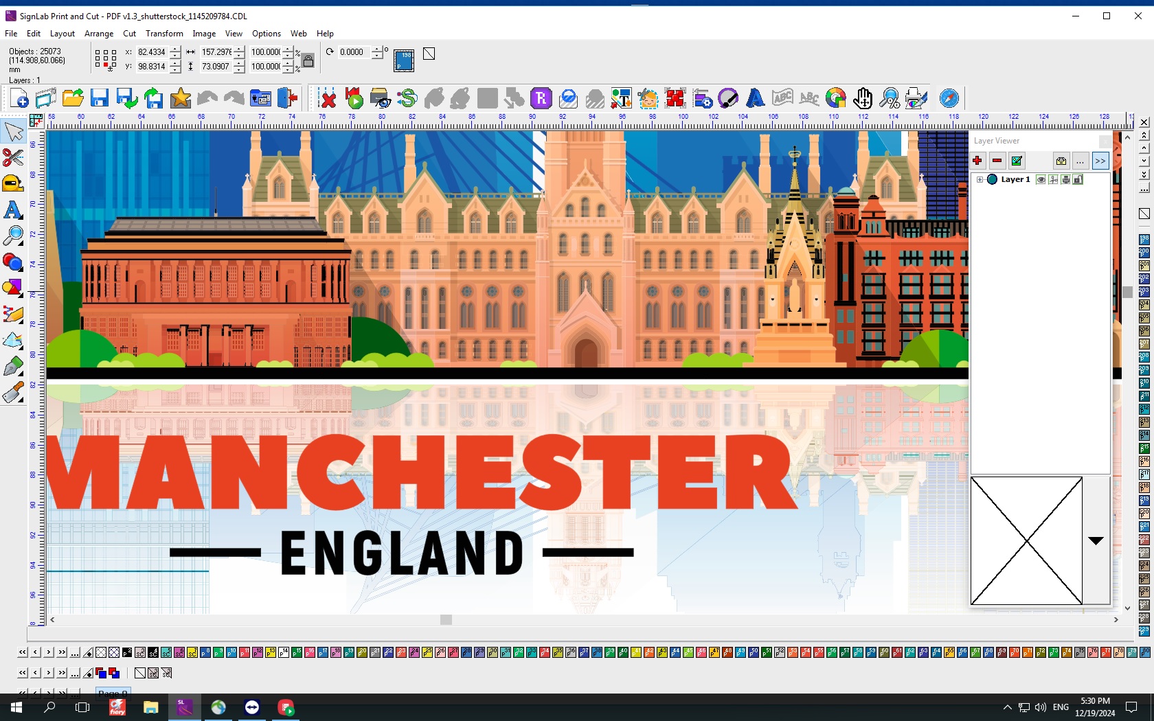Click the gold star favorites icon
Image resolution: width=1154 pixels, height=721 pixels.
(x=181, y=98)
